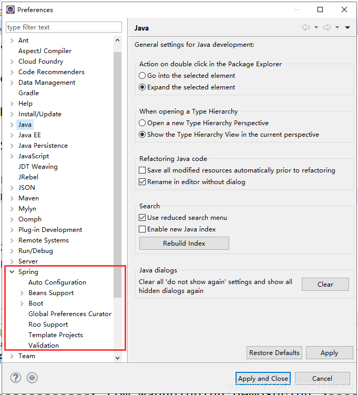This screenshot has width=358, height=395.
Task: Collapse the Spring tree node
Action: [12, 271]
